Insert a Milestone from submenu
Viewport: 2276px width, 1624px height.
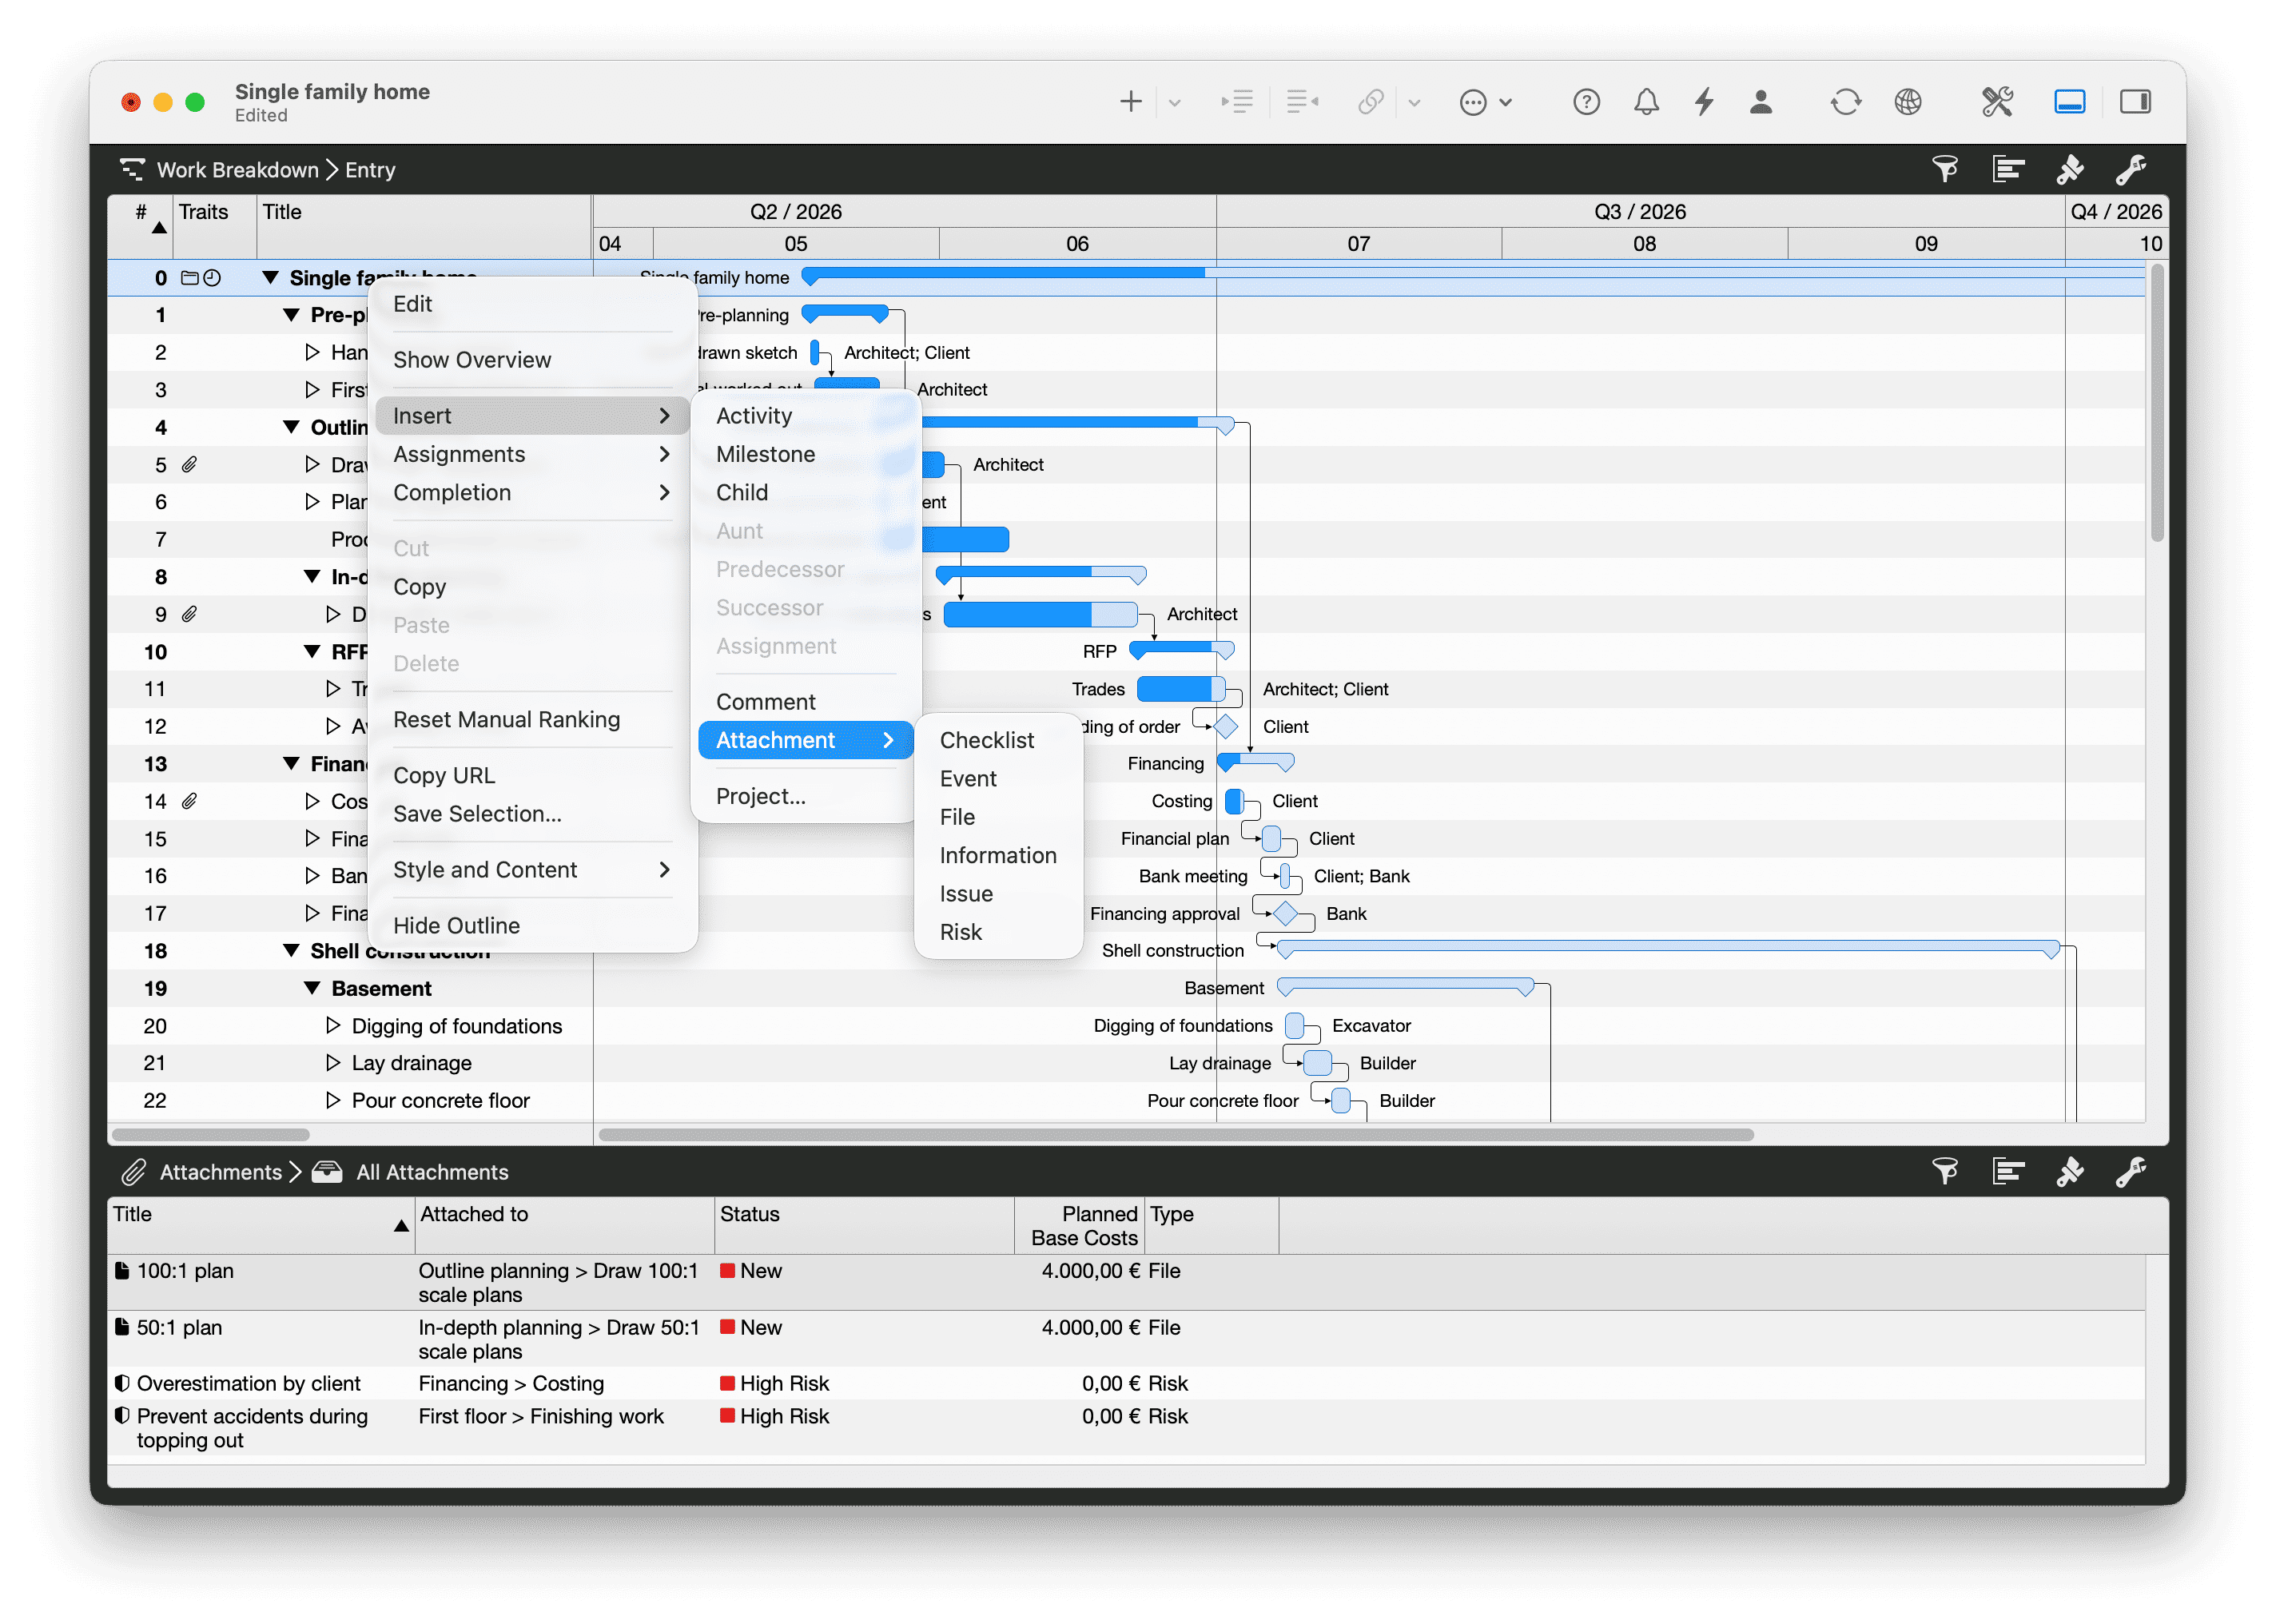[x=806, y=454]
